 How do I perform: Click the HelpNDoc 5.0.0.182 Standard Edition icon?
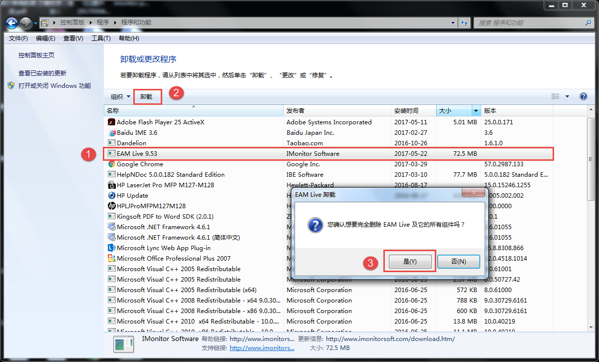click(x=112, y=174)
